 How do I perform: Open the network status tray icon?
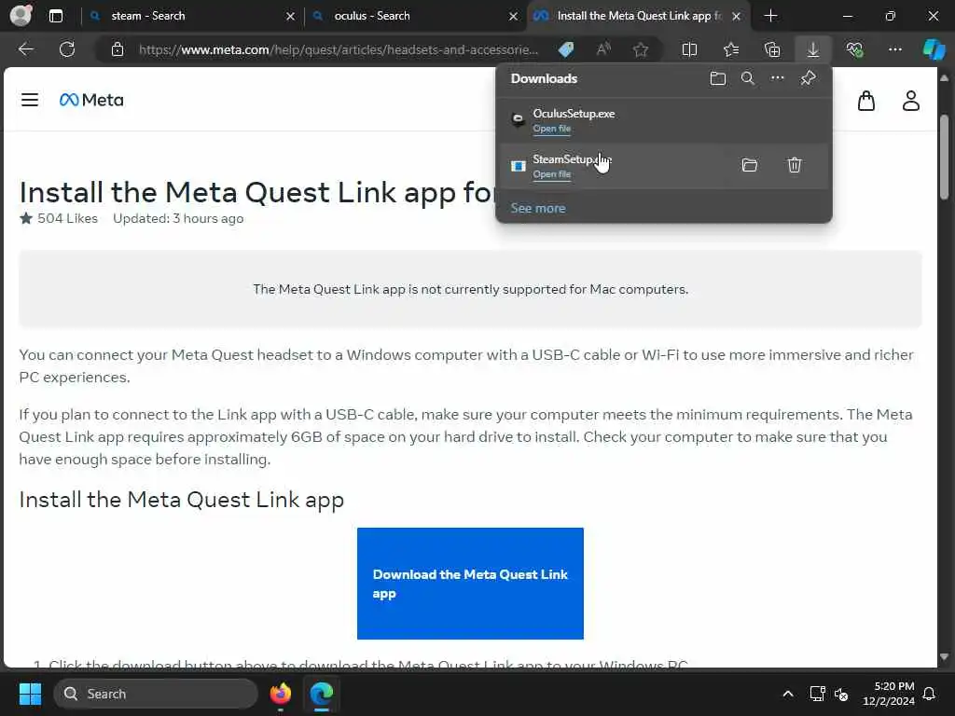pos(817,694)
